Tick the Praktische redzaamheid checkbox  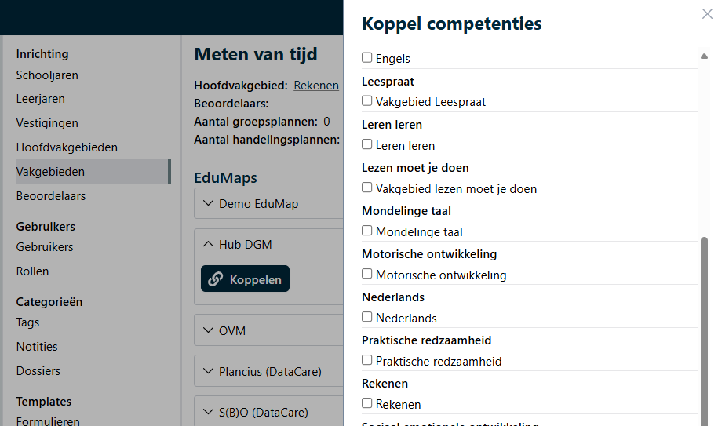(x=367, y=361)
